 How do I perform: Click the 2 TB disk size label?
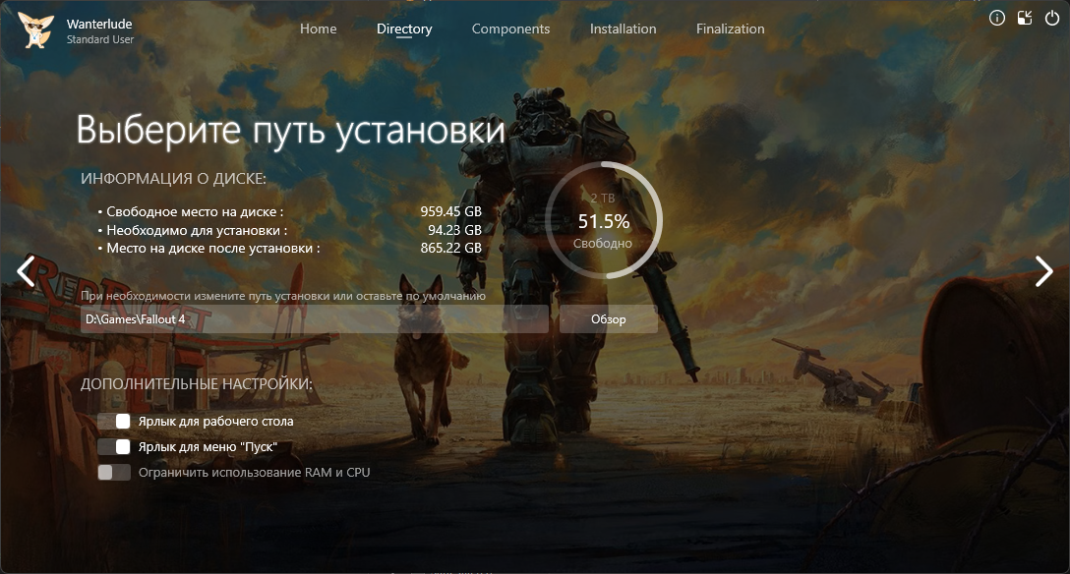[603, 198]
